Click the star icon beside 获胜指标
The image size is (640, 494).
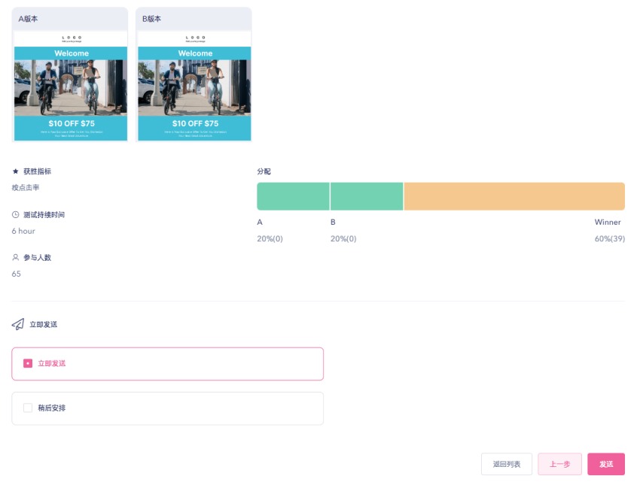(15, 171)
